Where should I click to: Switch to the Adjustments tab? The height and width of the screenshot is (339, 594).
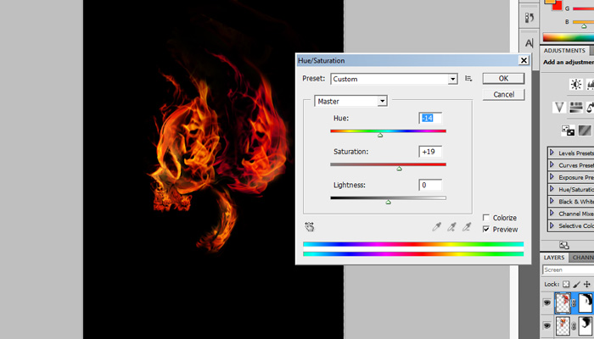tap(564, 51)
